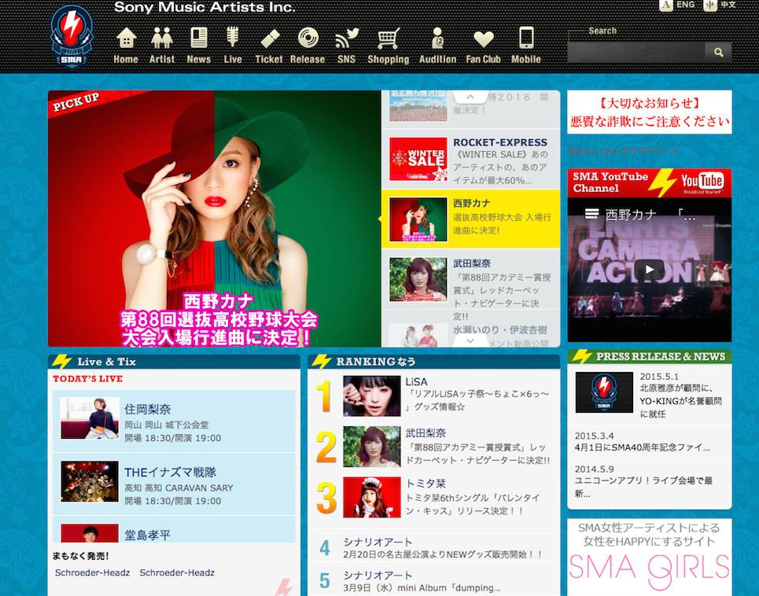This screenshot has width=759, height=596.
Task: Select ROCKET-EXPRESS Winter Sale pick-up item
Action: tap(470, 159)
